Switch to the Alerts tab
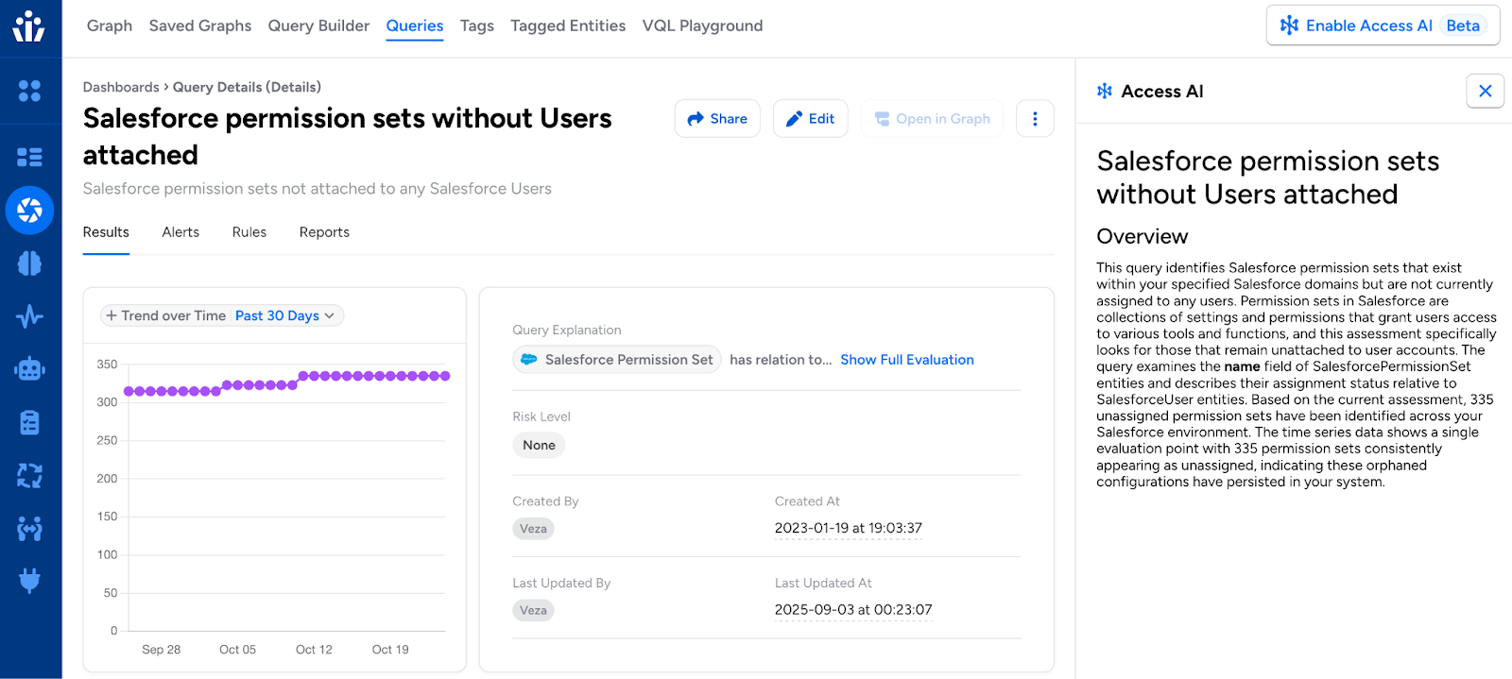 click(x=180, y=232)
